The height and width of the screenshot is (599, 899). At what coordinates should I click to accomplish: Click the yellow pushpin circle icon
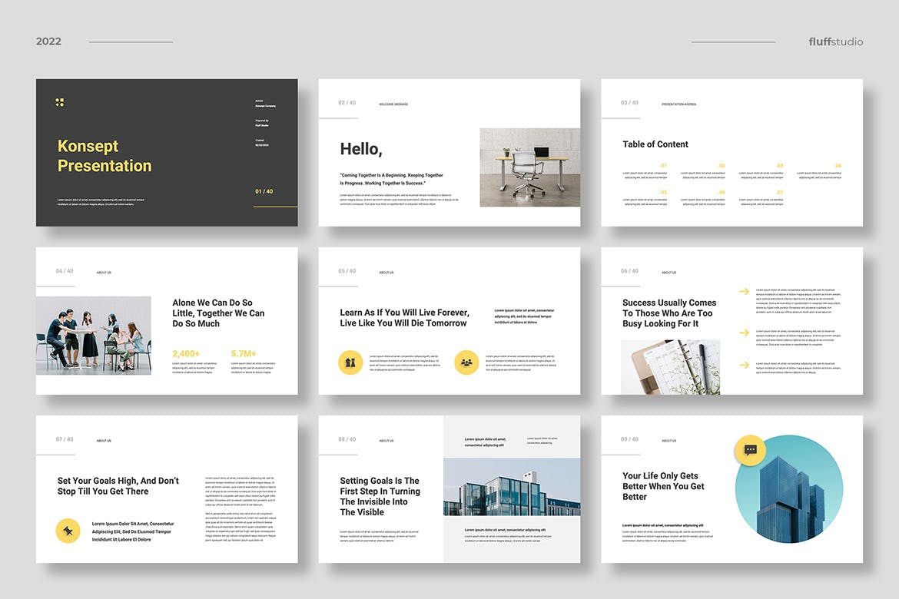(x=68, y=531)
